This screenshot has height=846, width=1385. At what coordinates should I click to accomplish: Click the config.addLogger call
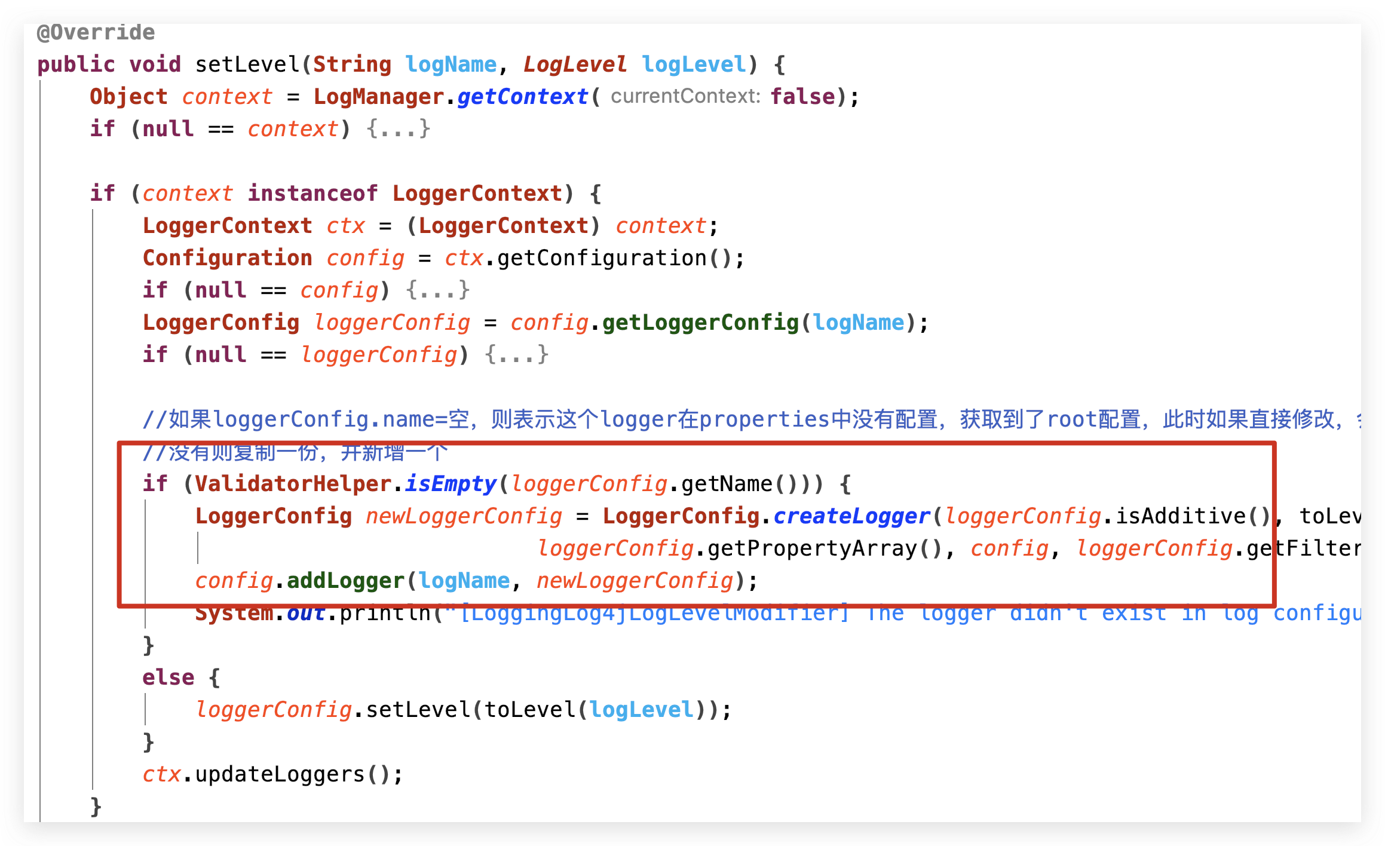click(344, 580)
